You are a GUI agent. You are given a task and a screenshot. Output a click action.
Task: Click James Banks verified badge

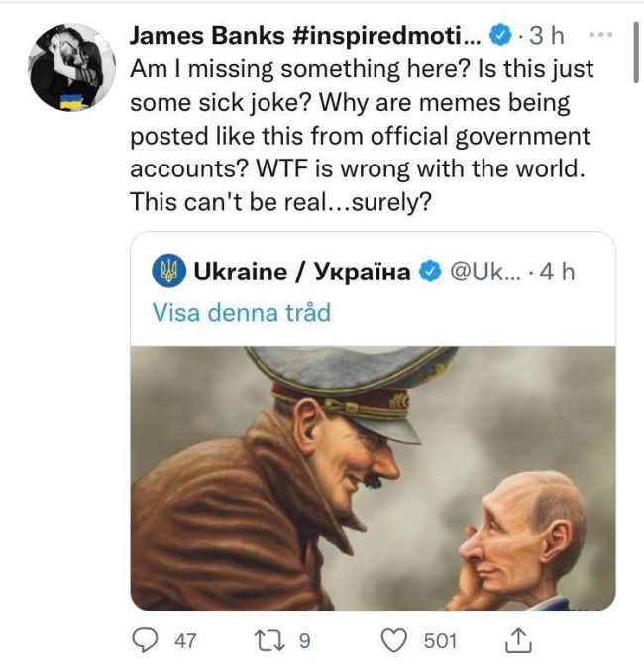[501, 36]
